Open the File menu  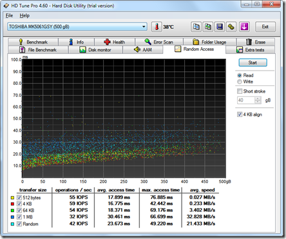[x=9, y=15]
